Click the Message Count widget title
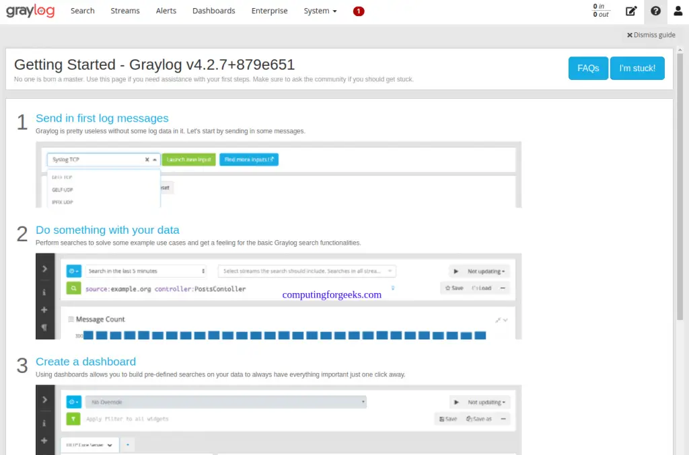 pos(100,319)
